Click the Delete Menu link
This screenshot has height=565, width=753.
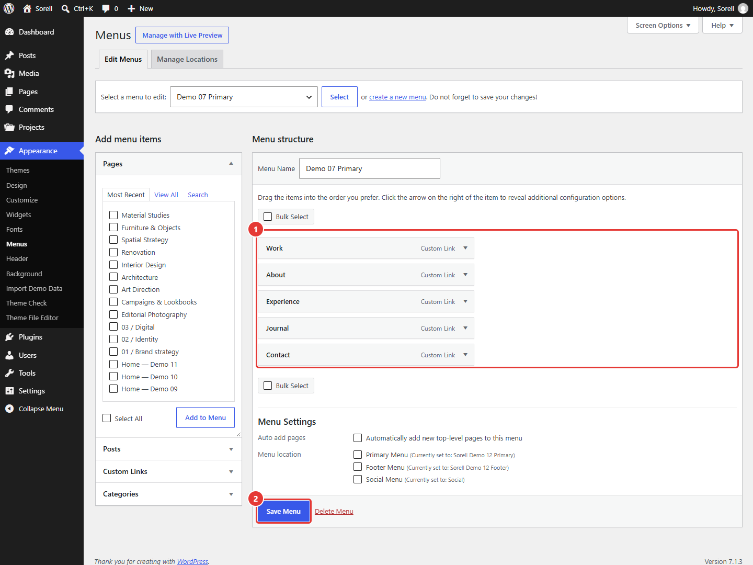point(334,511)
